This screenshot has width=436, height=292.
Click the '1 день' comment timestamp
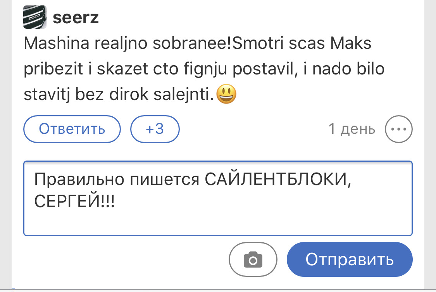coord(352,129)
